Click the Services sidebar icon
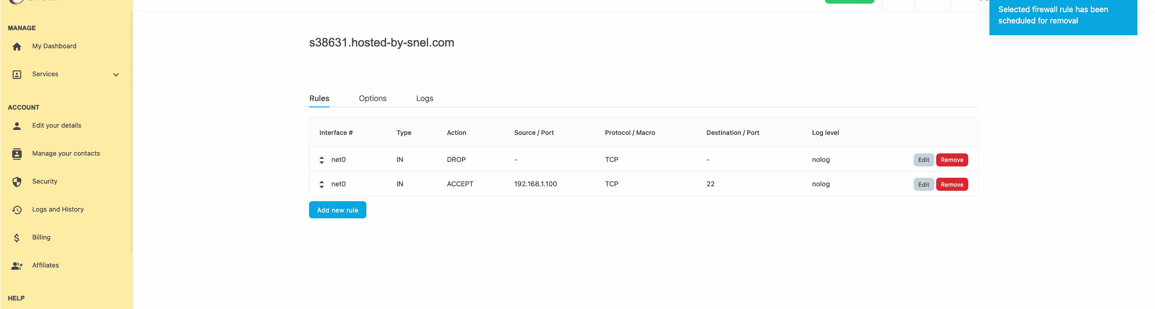The width and height of the screenshot is (1155, 309). tap(17, 74)
